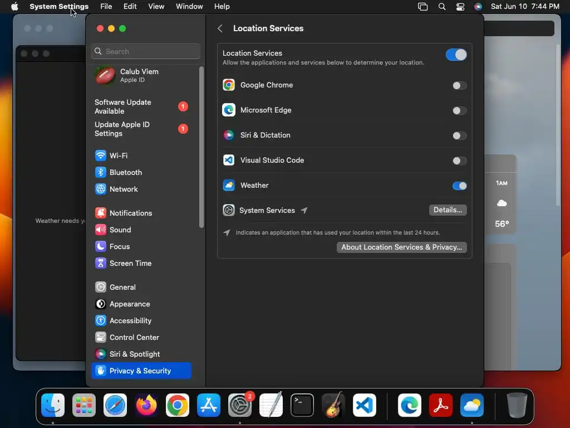Select Appearance in sidebar
This screenshot has width=570, height=428.
coord(141,304)
